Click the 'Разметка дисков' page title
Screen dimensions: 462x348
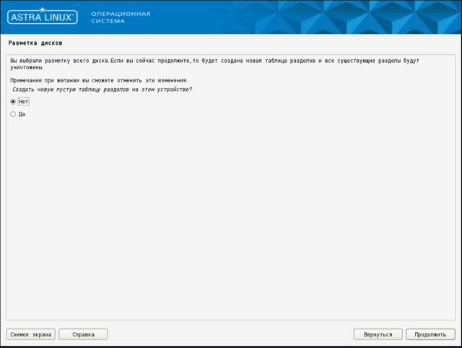click(x=35, y=43)
